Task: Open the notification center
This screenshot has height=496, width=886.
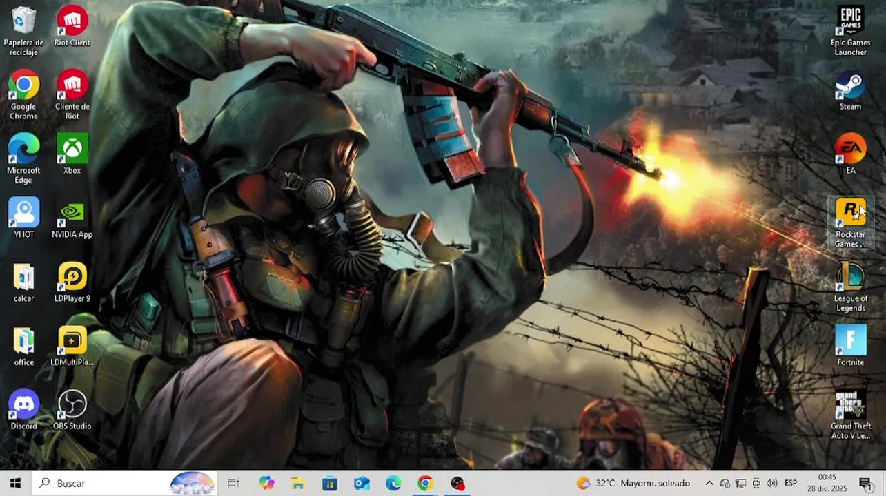Action: point(865,483)
